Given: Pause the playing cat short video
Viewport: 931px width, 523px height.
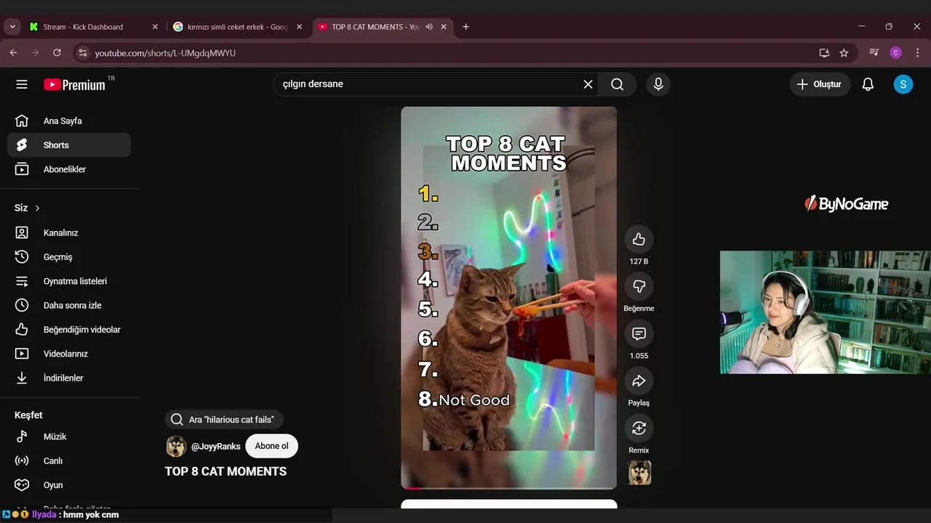Looking at the screenshot, I should (508, 298).
